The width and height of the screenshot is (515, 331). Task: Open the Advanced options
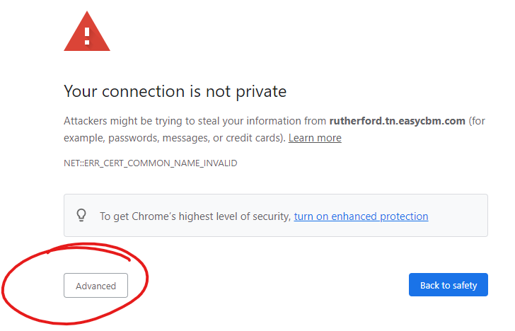click(96, 286)
